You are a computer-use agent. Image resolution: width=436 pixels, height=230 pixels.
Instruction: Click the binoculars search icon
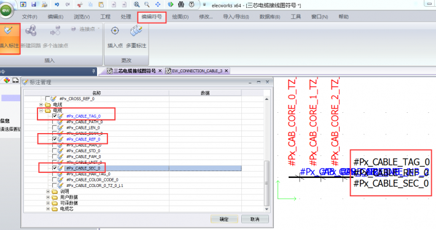[x=181, y=4]
